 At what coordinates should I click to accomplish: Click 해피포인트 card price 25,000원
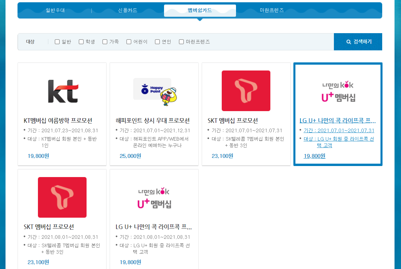[x=130, y=156]
